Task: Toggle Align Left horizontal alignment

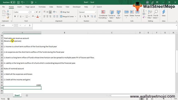Action: [x=44, y=16]
